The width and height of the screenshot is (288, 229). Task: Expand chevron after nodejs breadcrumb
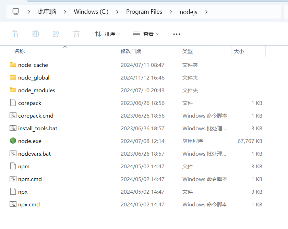click(x=206, y=12)
